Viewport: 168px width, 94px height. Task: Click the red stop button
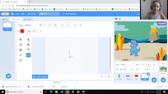click(x=120, y=19)
